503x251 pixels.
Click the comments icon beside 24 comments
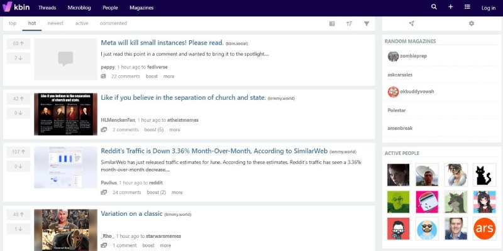click(104, 193)
